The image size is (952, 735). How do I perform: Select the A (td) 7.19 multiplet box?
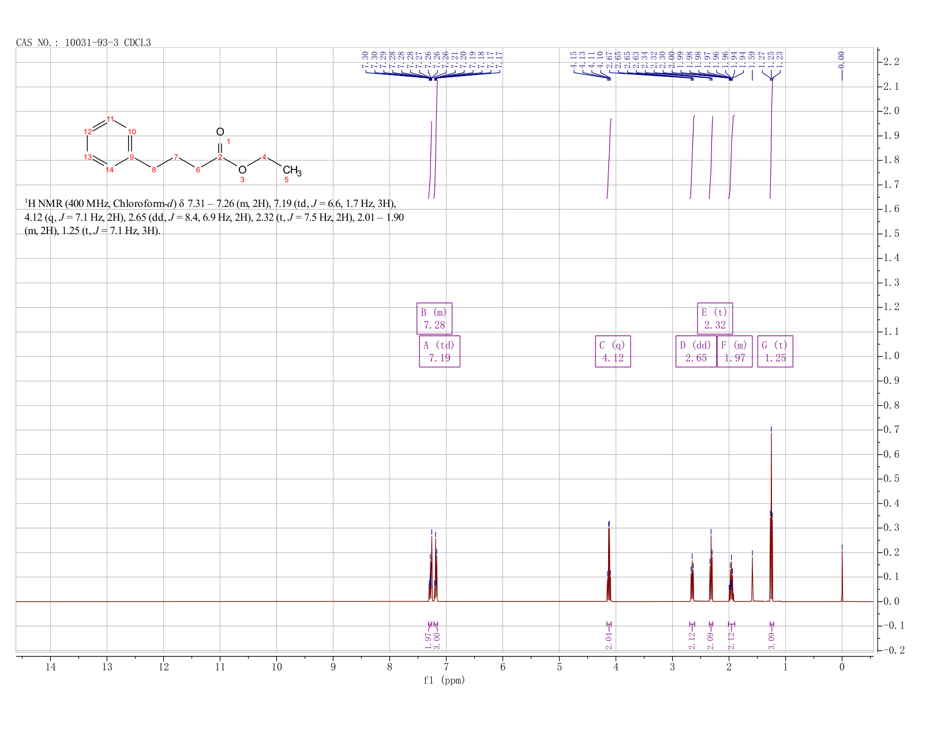point(439,352)
